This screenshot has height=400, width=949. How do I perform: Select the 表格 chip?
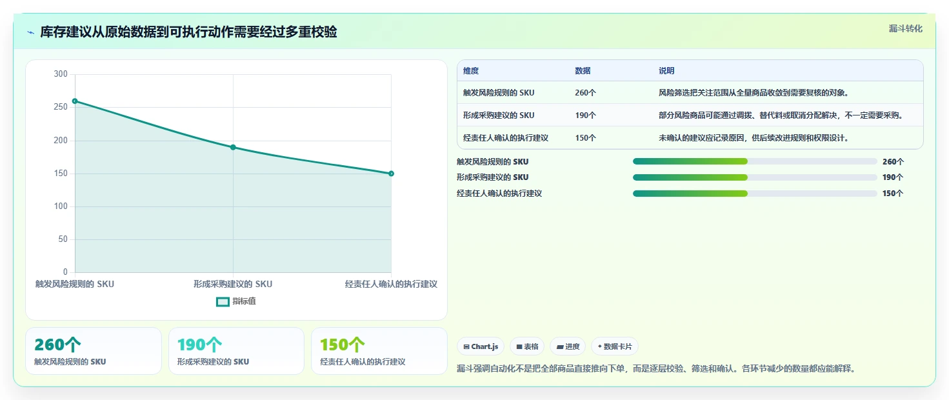[x=527, y=346]
